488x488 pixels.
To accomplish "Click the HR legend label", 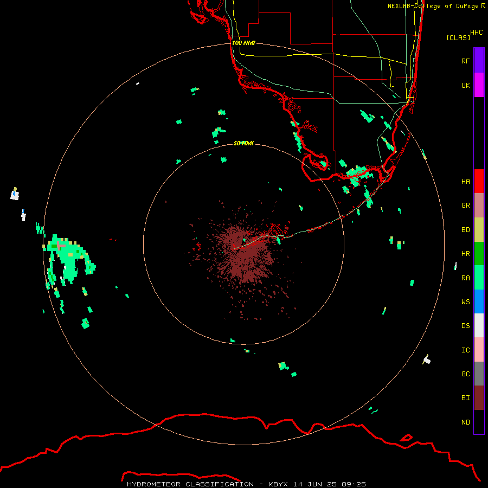I will (x=465, y=254).
